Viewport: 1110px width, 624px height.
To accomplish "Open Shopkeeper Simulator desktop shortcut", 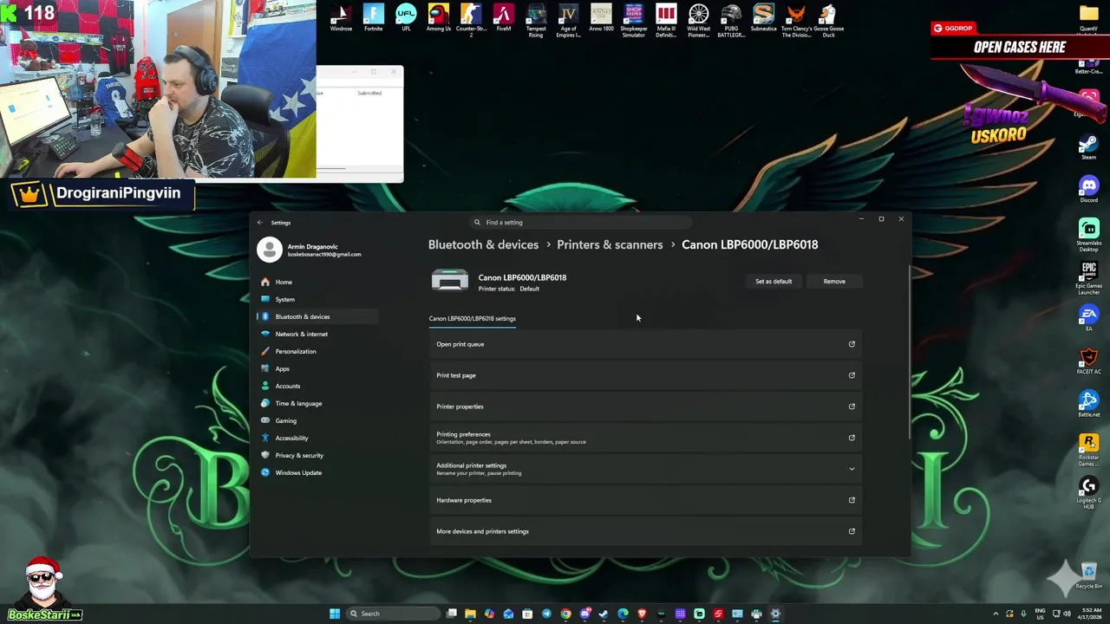I will 633,21.
